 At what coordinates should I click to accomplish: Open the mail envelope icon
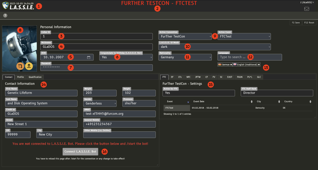tap(307, 9)
